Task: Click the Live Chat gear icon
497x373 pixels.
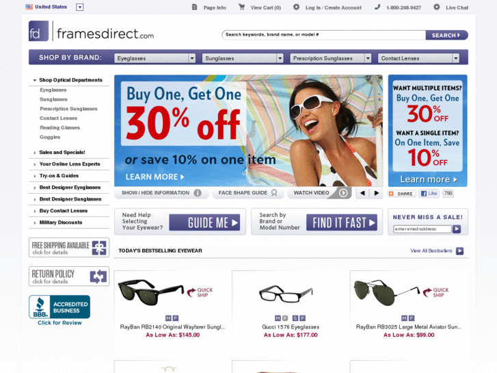Action: [x=436, y=7]
